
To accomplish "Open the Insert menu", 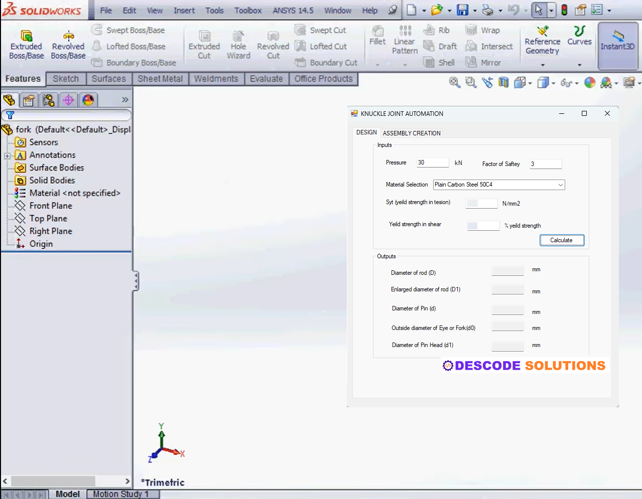I will click(184, 10).
